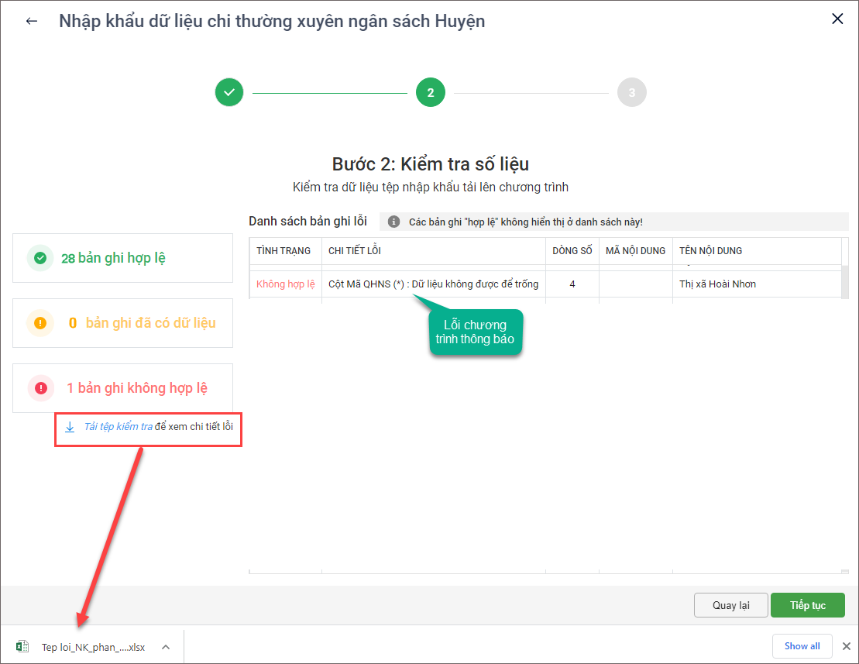
Task: Click the red error icon for invalid records
Action: point(41,388)
